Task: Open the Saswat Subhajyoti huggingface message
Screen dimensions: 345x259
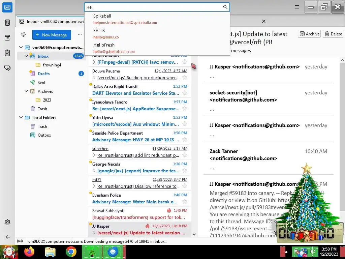Action: point(139,214)
